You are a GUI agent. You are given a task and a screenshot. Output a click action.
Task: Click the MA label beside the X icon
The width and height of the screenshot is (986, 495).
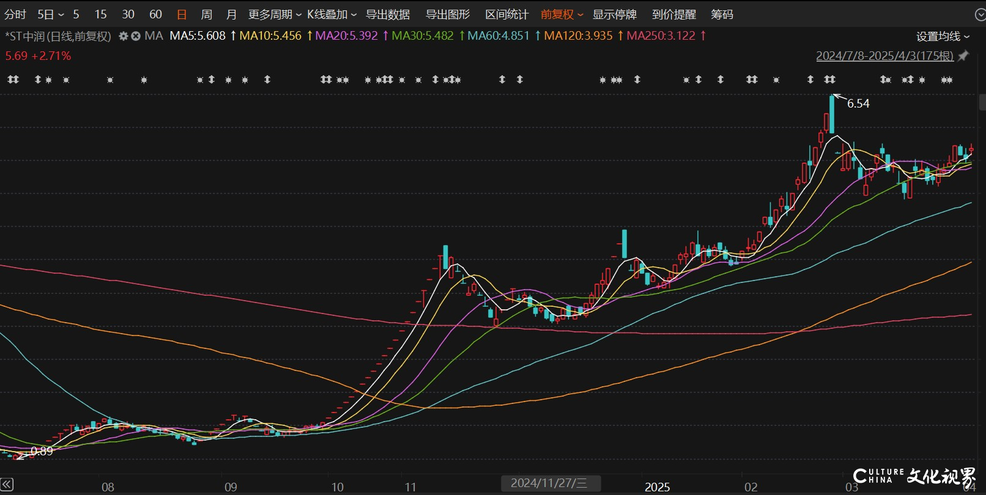point(154,36)
